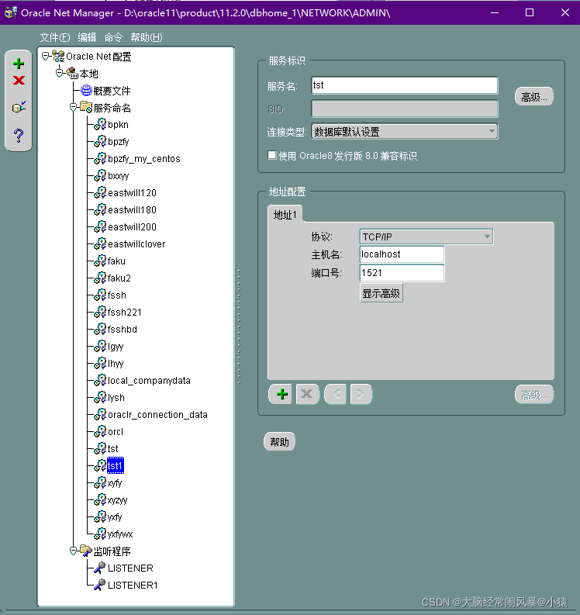The image size is (580, 615).
Task: Click the vertical splitter between panels
Action: pos(239,327)
